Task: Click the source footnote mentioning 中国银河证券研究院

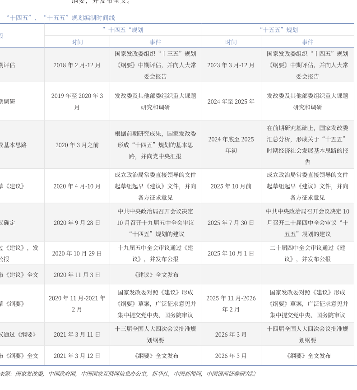Action: (x=127, y=374)
